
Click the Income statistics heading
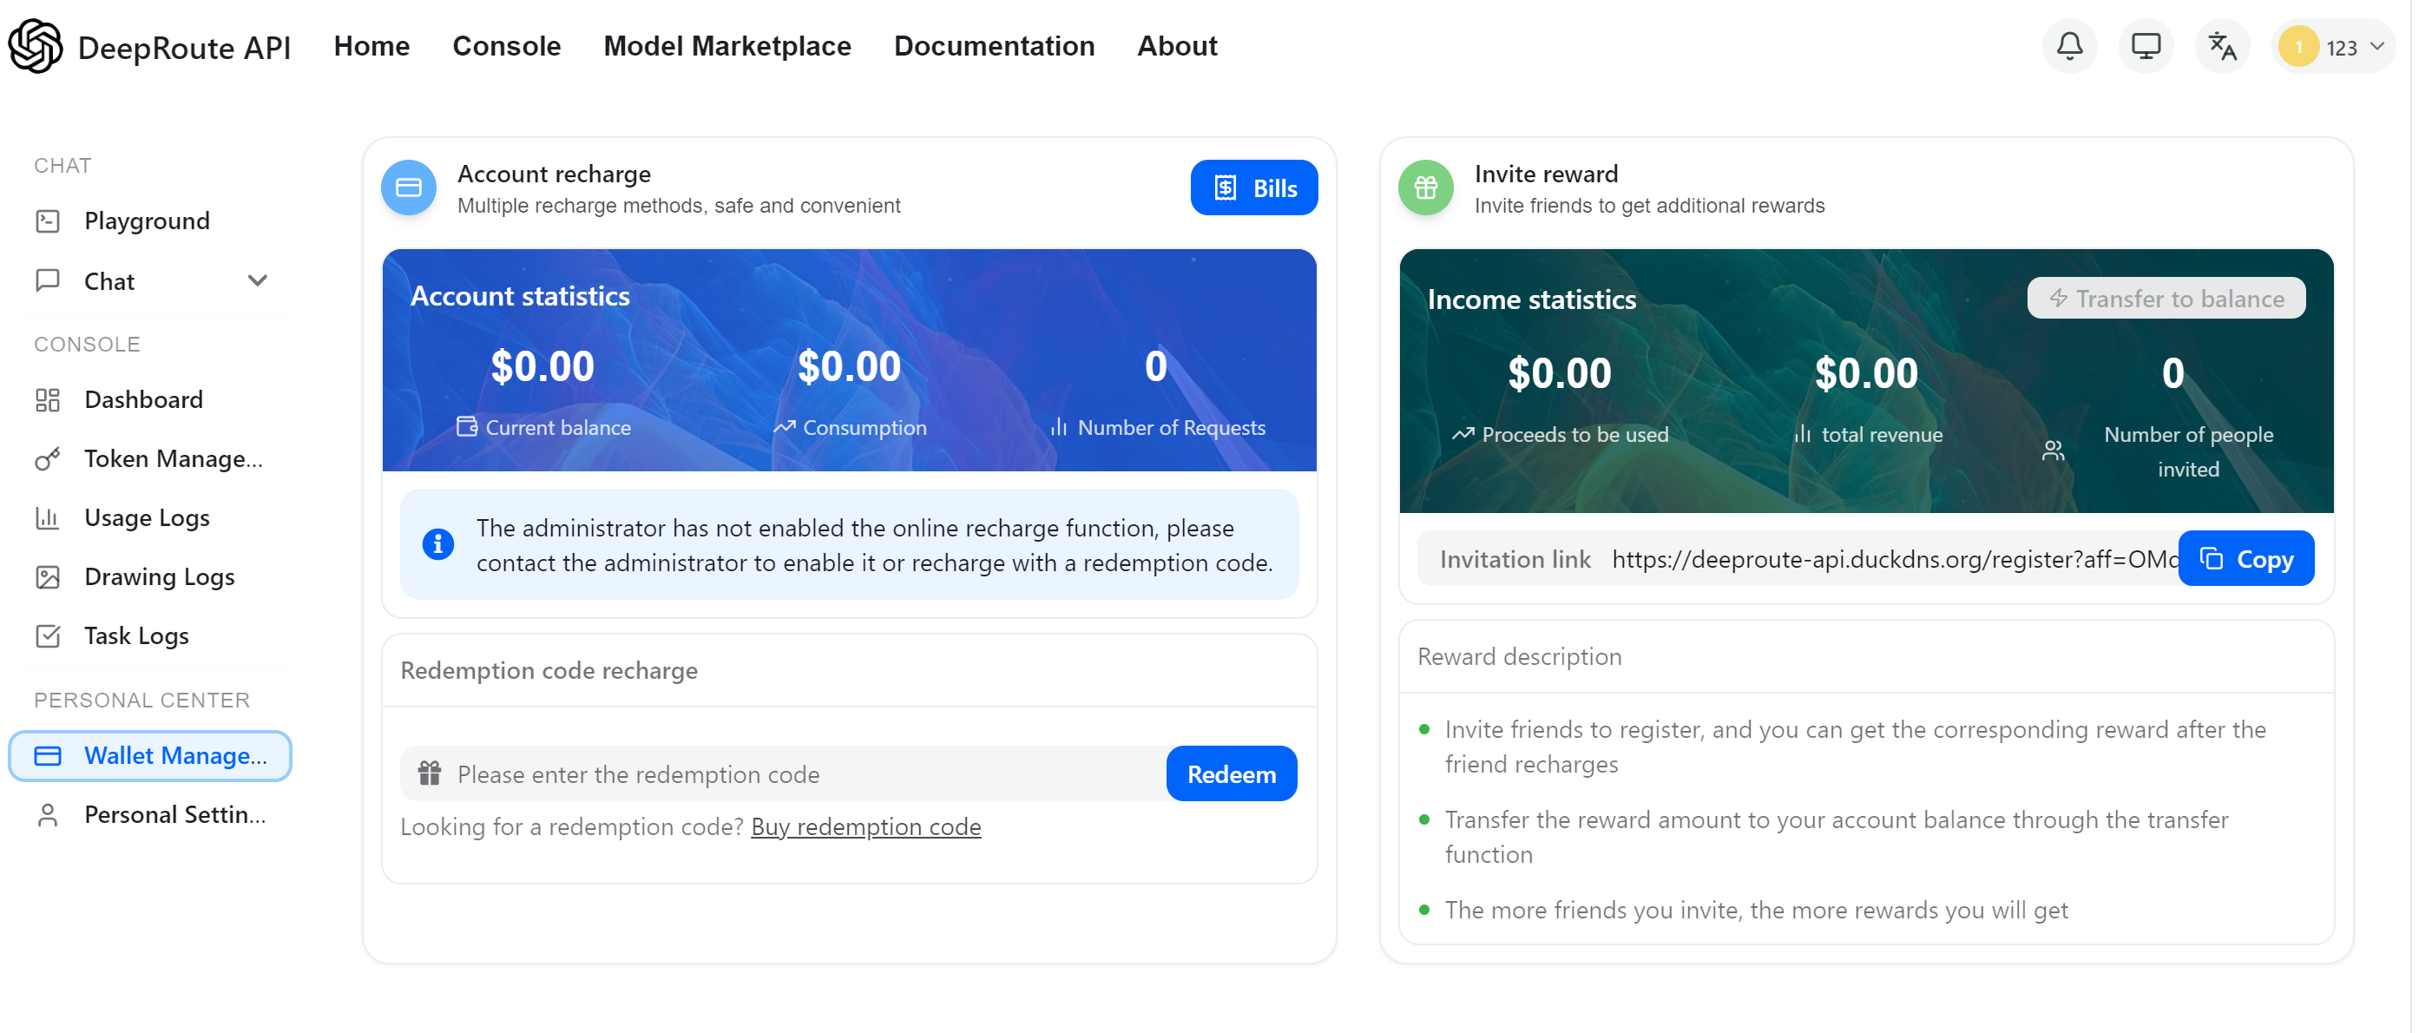coord(1531,299)
